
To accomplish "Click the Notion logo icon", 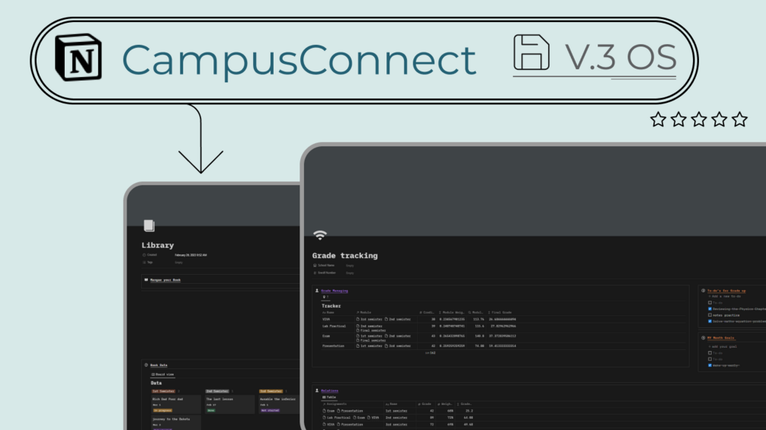I will pyautogui.click(x=79, y=57).
